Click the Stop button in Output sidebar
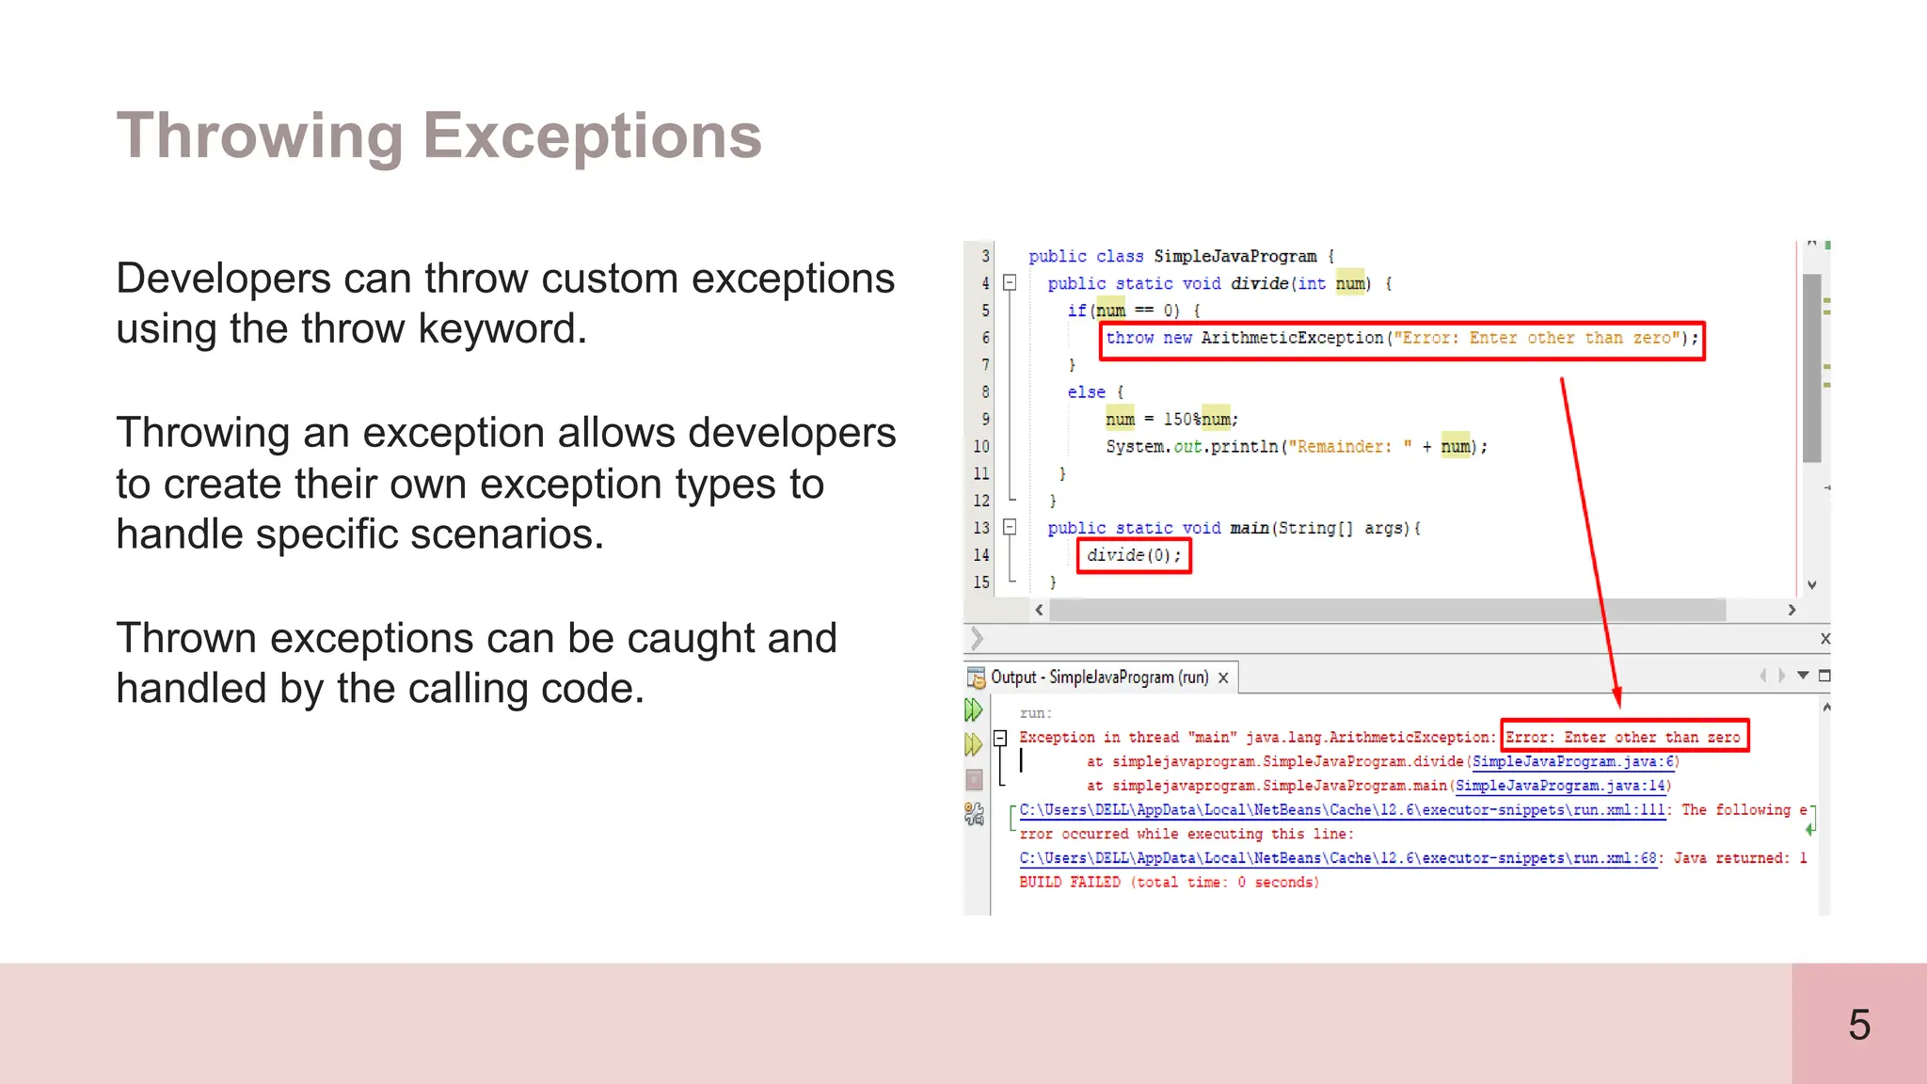This screenshot has height=1084, width=1927. 974,780
